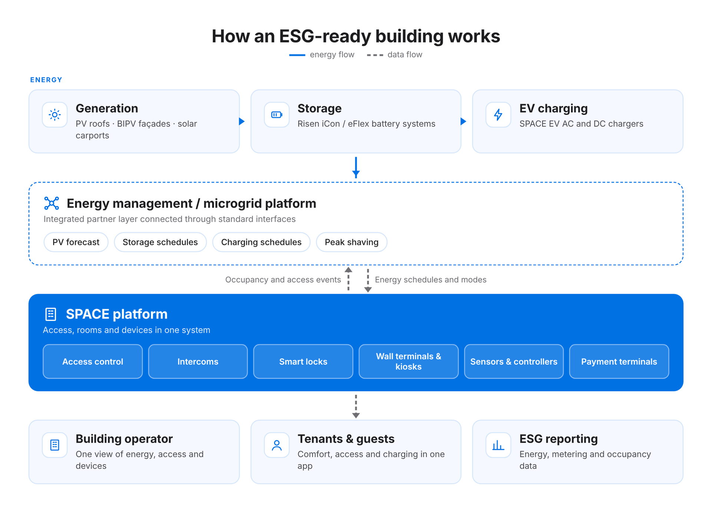Click the battery icon in Storage card
The width and height of the screenshot is (712, 509).
(x=277, y=115)
